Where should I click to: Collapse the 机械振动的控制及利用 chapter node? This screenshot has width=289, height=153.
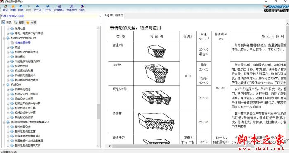(4, 38)
